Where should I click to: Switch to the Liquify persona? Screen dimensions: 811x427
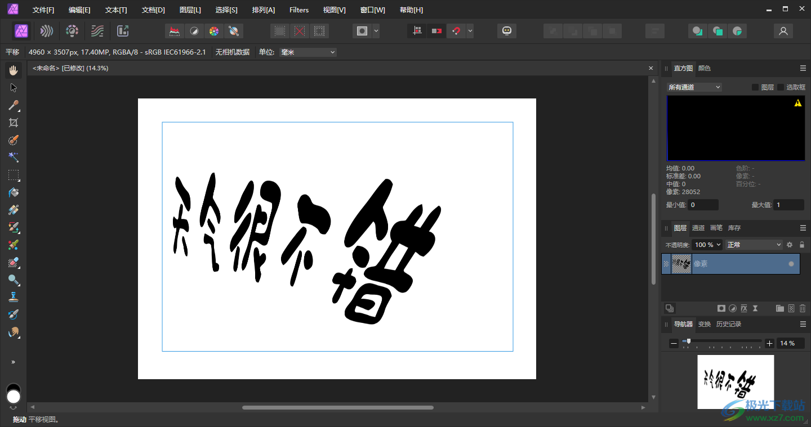tap(47, 31)
